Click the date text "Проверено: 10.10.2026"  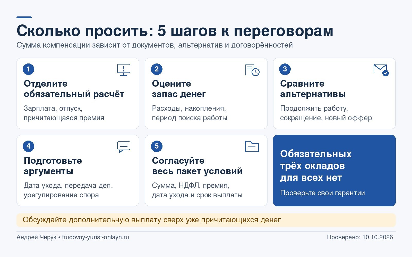360,237
